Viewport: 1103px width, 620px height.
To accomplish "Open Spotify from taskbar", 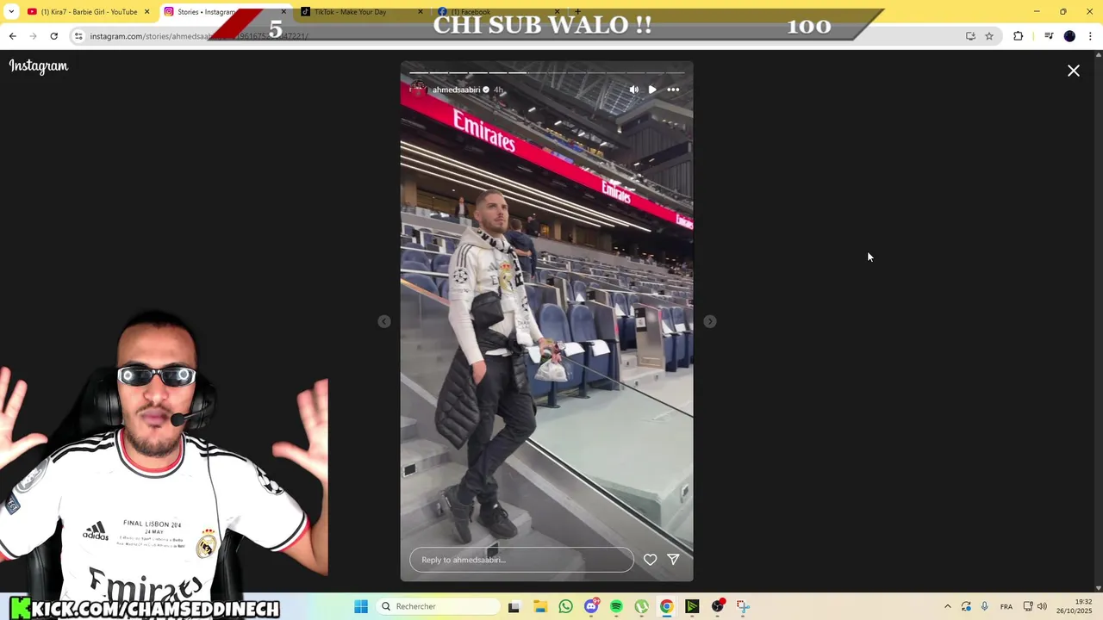I will (616, 606).
